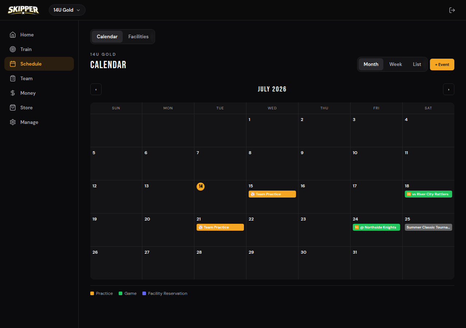This screenshot has width=466, height=328.
Task: Open the 14U Gold team dropdown
Action: coord(67,10)
